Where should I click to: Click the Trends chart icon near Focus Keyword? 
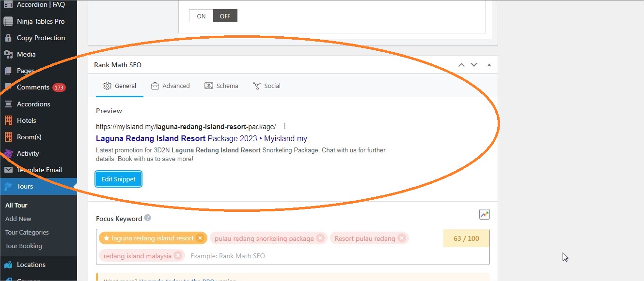point(484,214)
